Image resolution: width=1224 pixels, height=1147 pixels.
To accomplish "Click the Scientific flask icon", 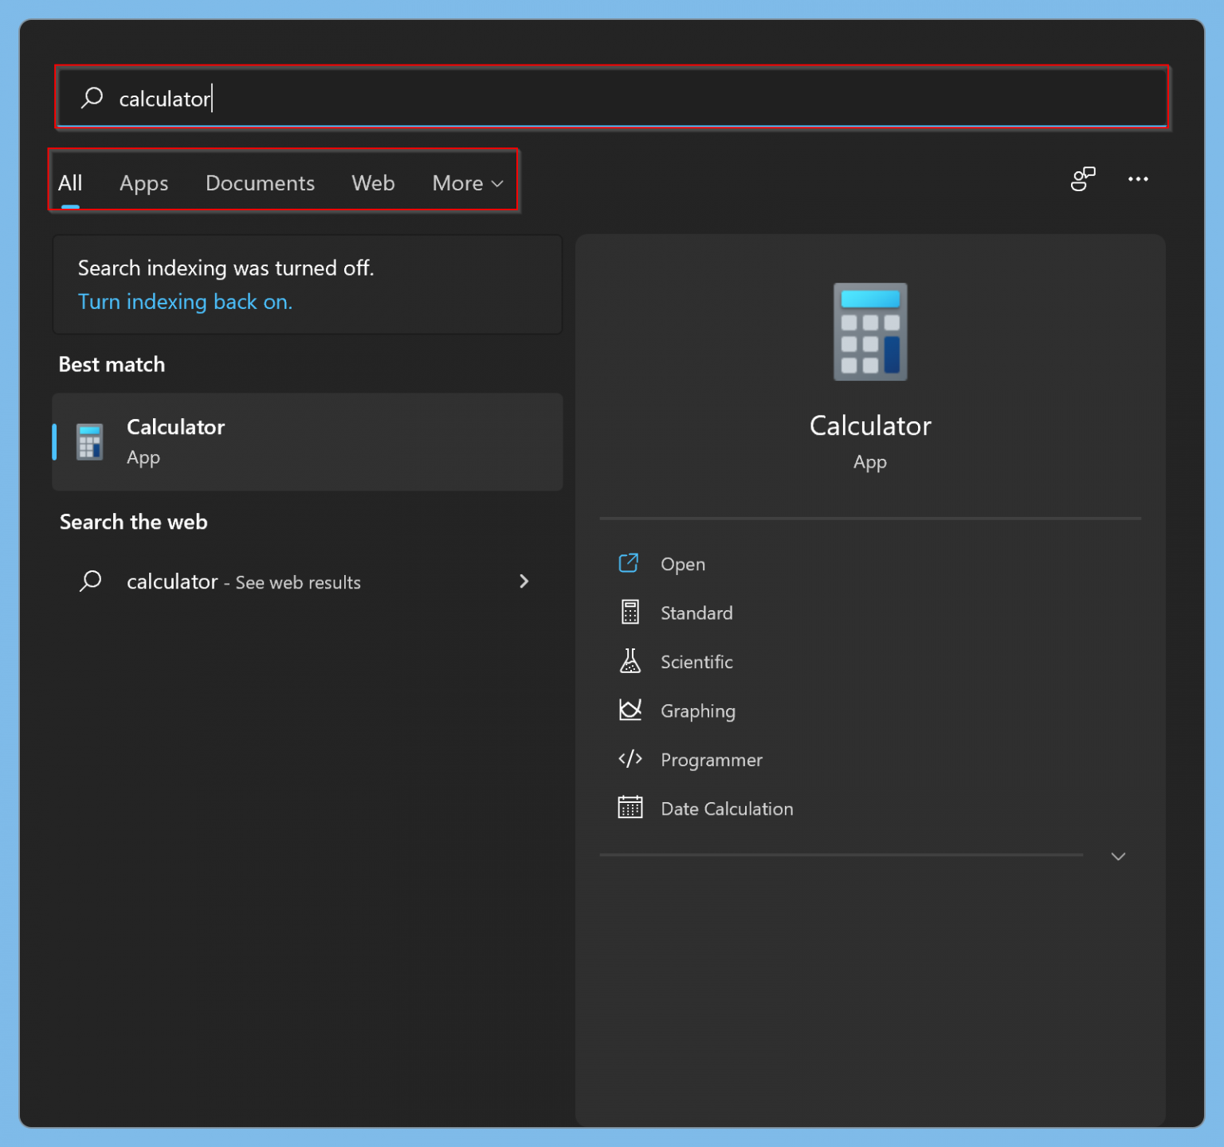I will point(630,661).
